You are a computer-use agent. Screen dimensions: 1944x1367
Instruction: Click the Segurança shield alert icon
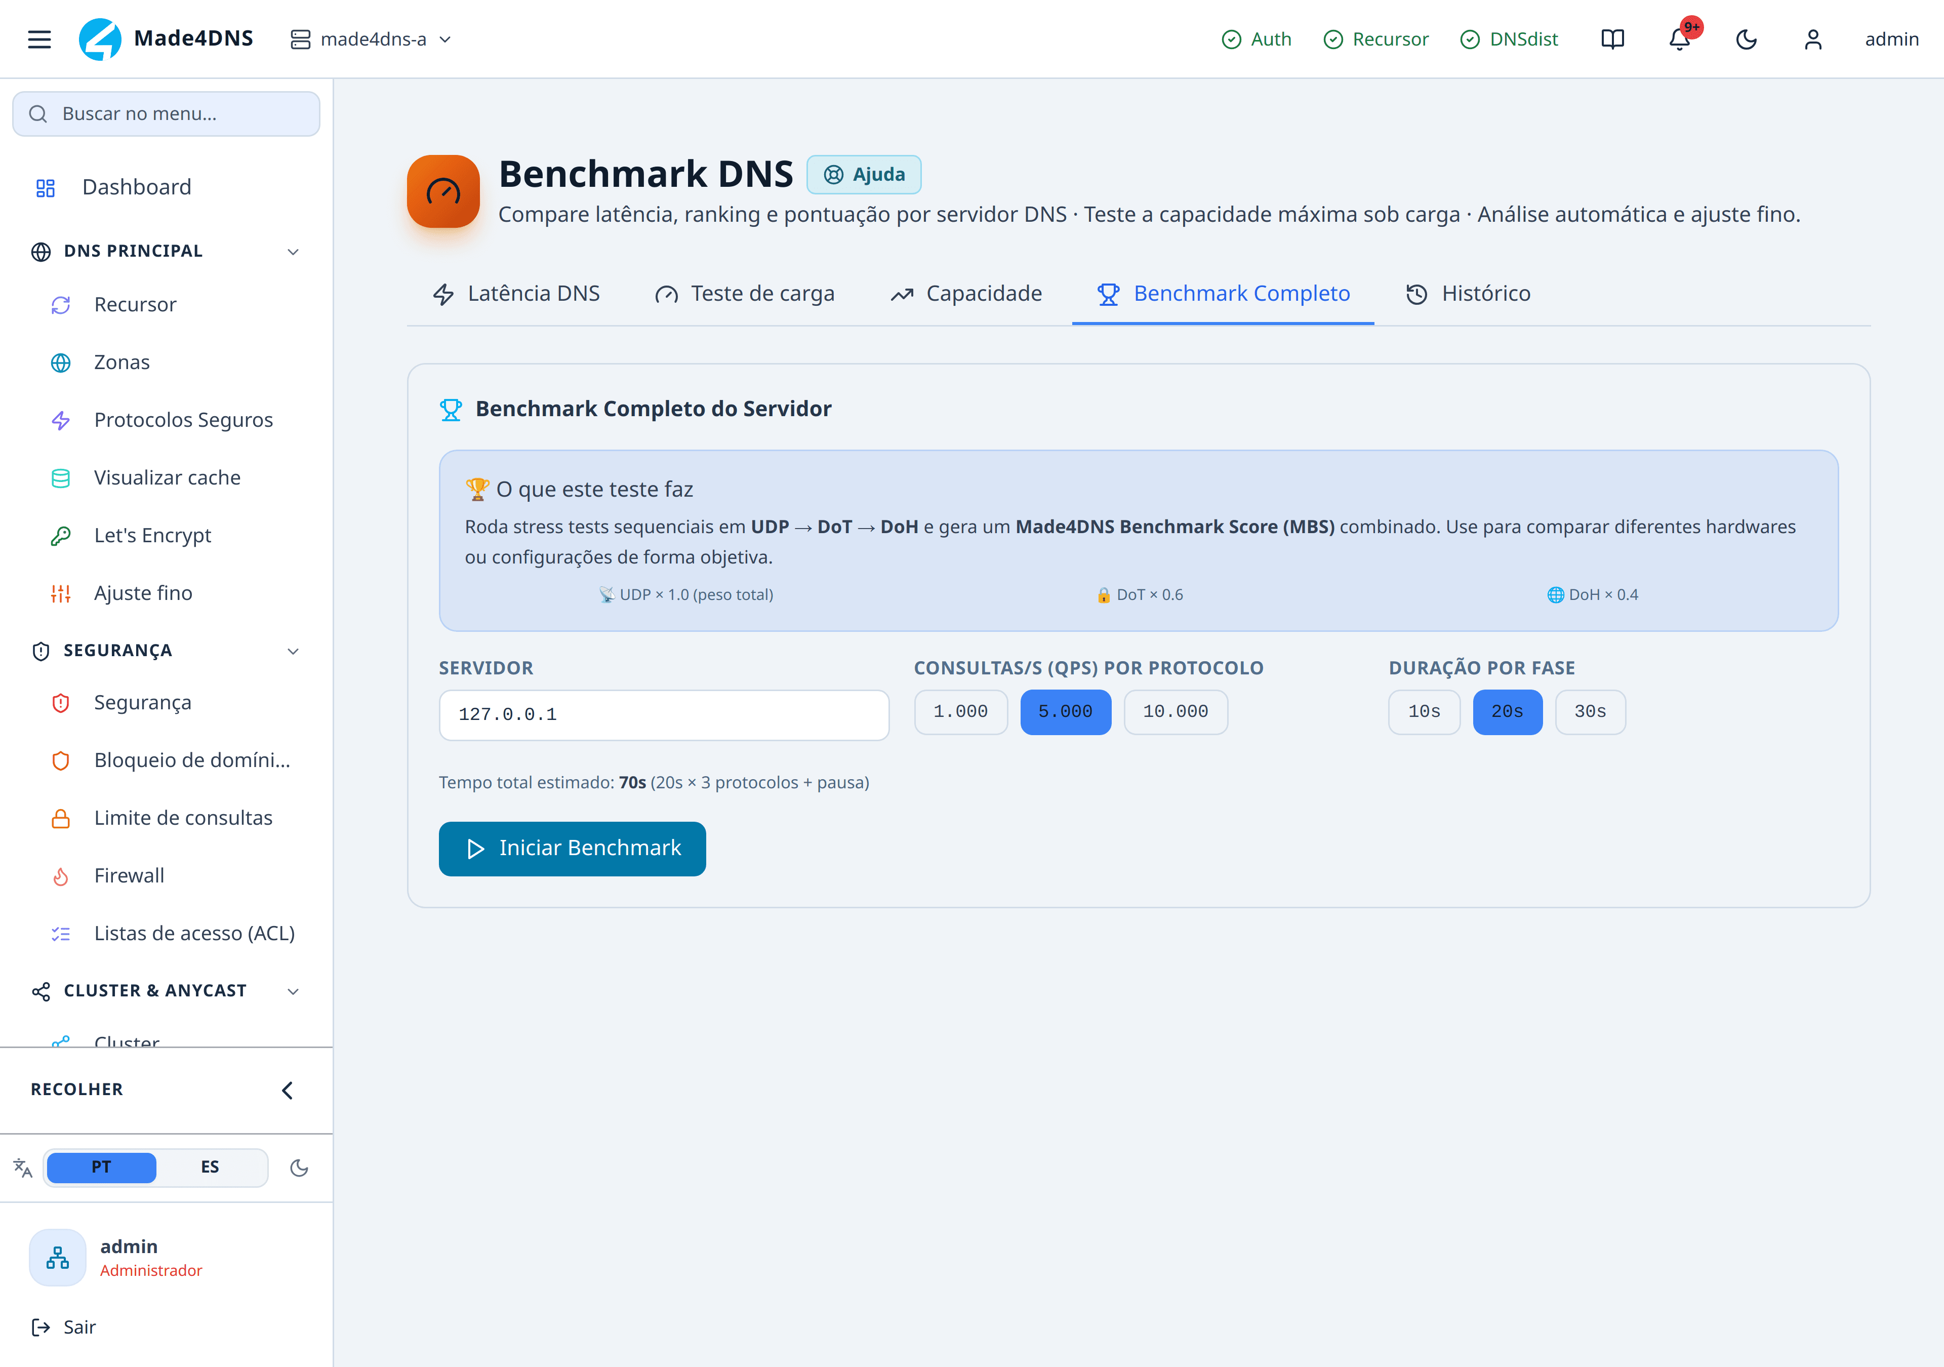coord(61,703)
